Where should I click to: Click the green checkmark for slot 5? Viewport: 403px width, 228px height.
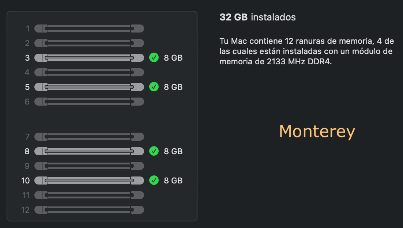(x=154, y=87)
